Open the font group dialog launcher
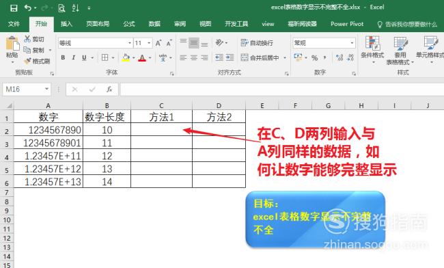This screenshot has width=444, height=268. click(172, 74)
